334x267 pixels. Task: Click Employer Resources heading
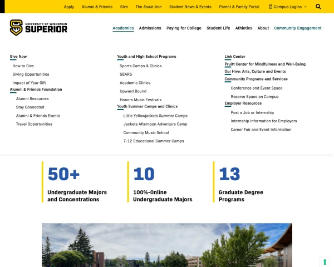point(243,103)
